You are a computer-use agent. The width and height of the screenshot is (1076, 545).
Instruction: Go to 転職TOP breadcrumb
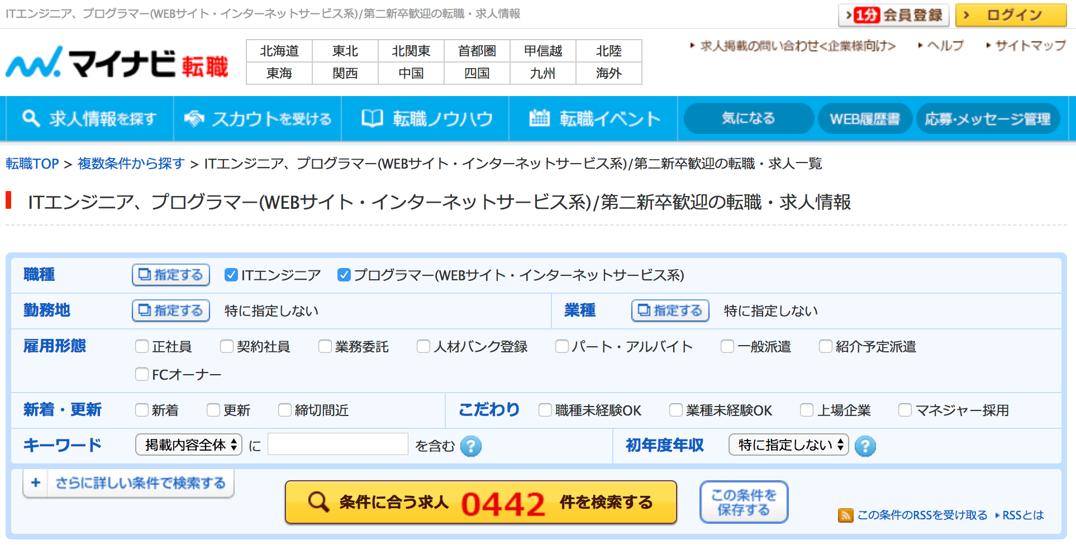[x=32, y=164]
